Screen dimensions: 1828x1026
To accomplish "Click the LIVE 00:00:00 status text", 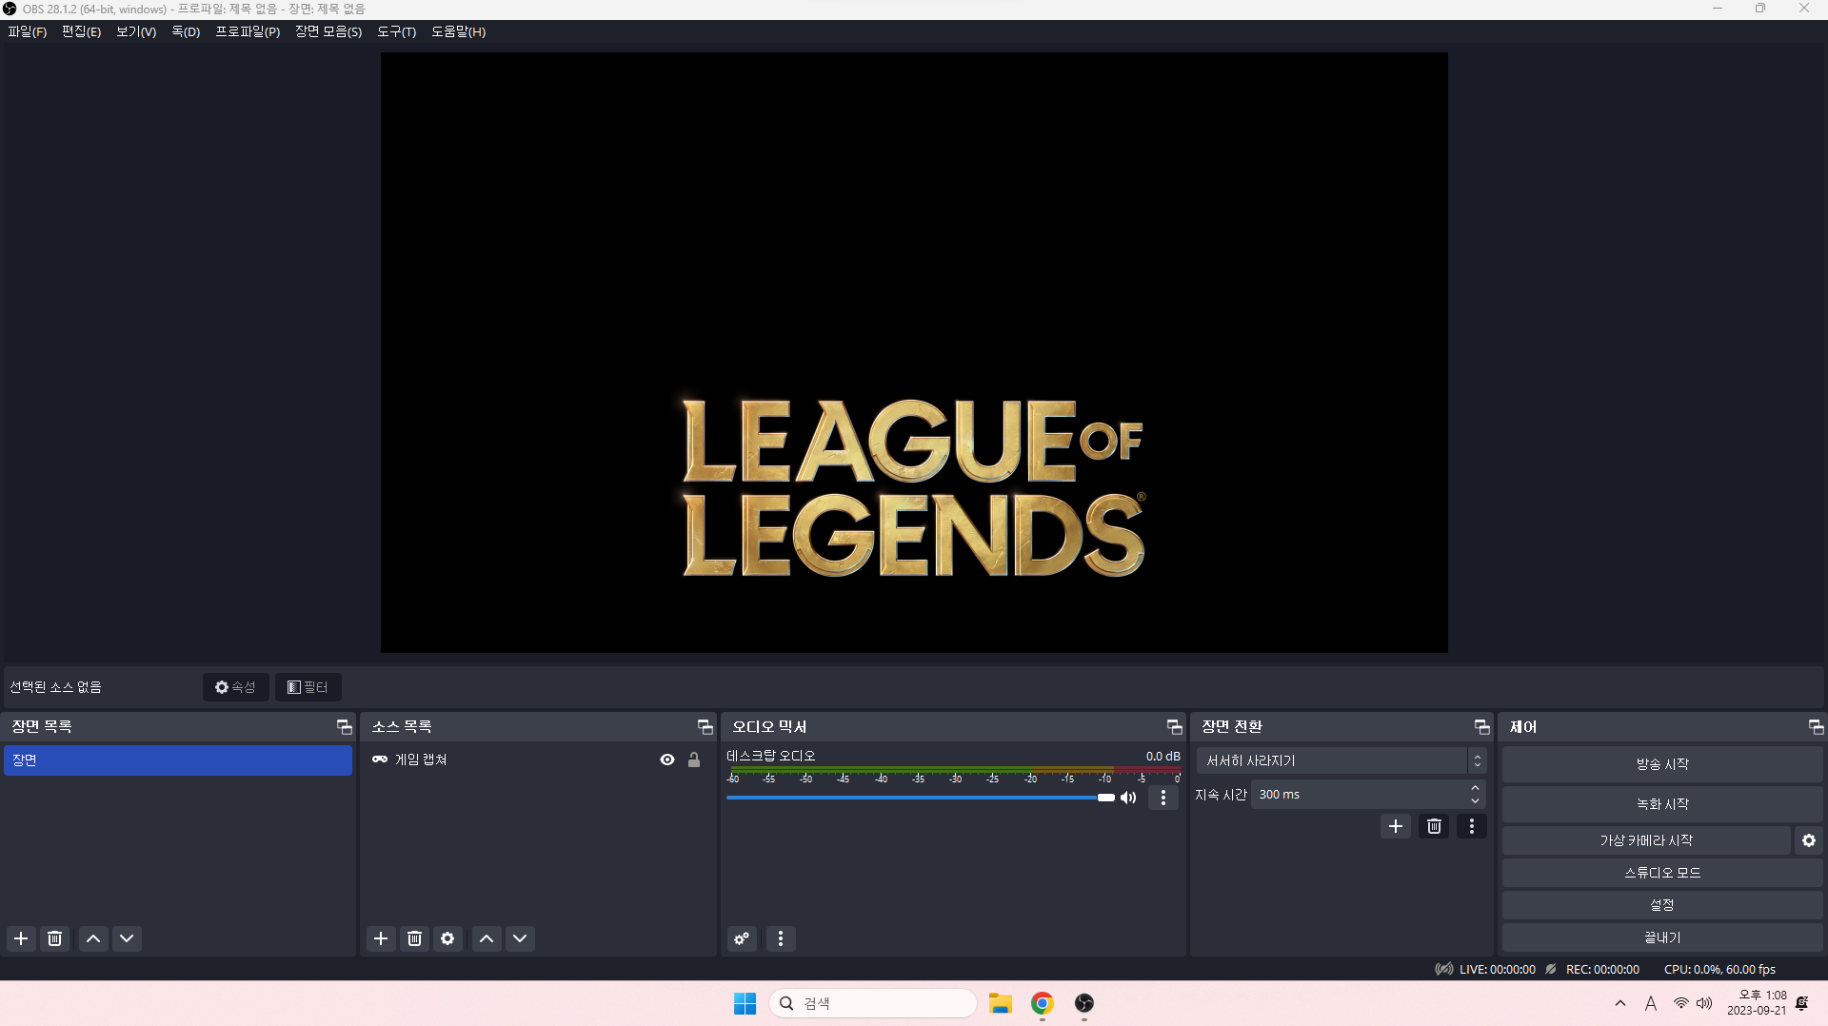I will [1497, 970].
